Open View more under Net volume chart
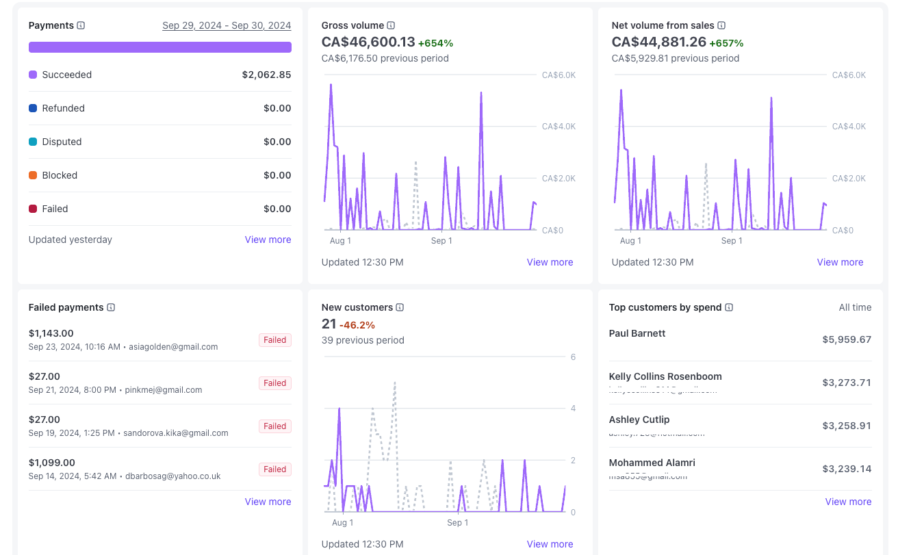 840,262
